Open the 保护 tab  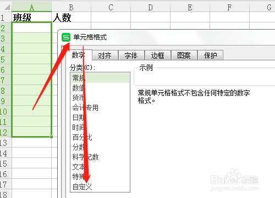[210, 55]
